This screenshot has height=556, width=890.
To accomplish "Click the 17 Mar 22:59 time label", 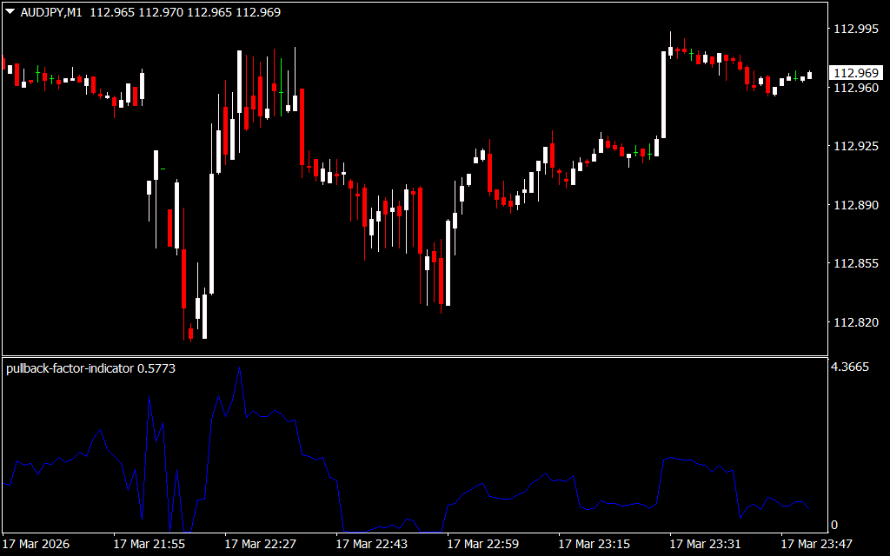I will click(x=482, y=544).
